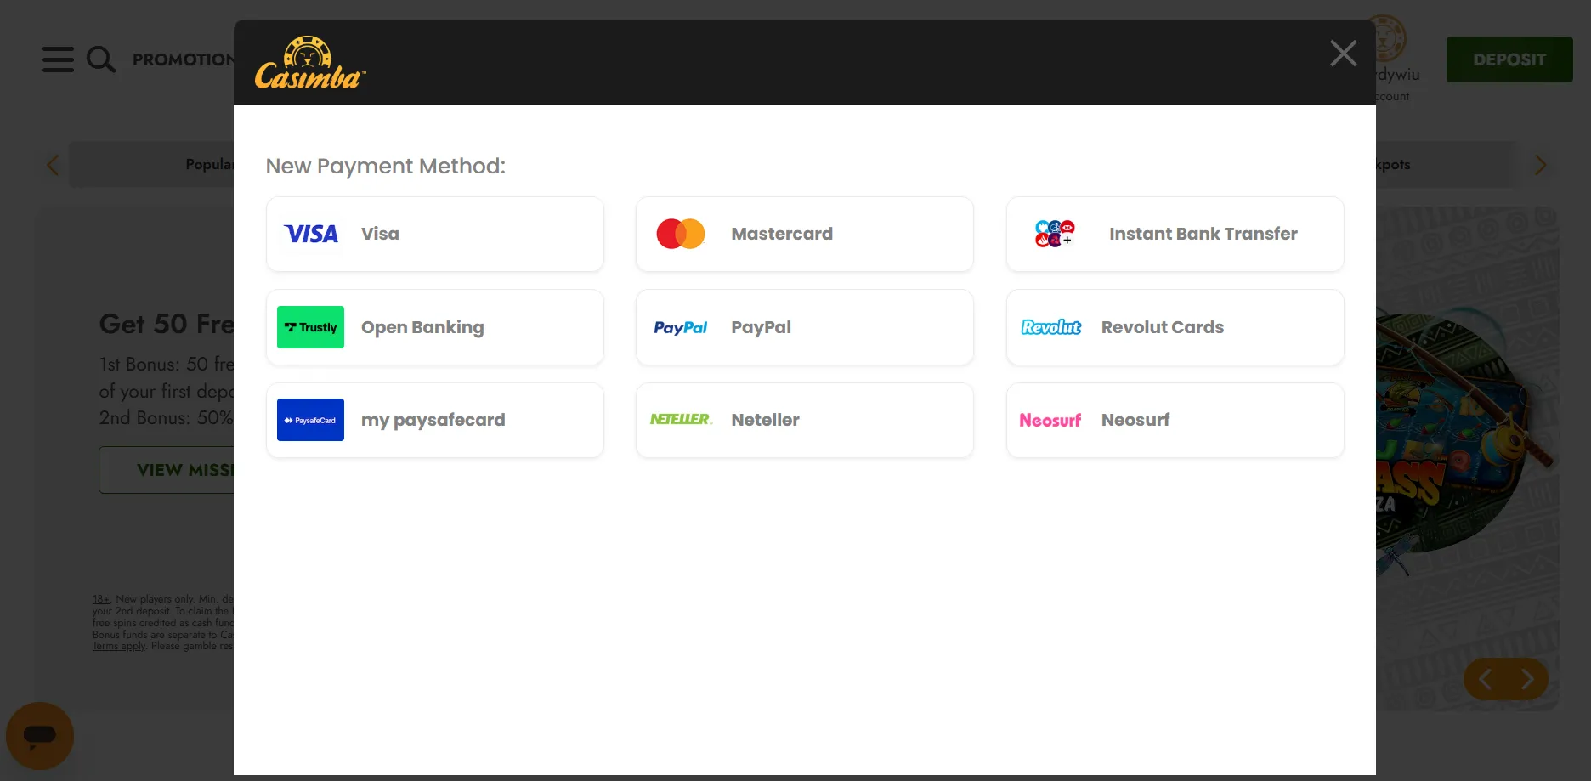This screenshot has width=1591, height=781.
Task: Choose the green Trustly Open Banking logo
Action: pos(310,327)
